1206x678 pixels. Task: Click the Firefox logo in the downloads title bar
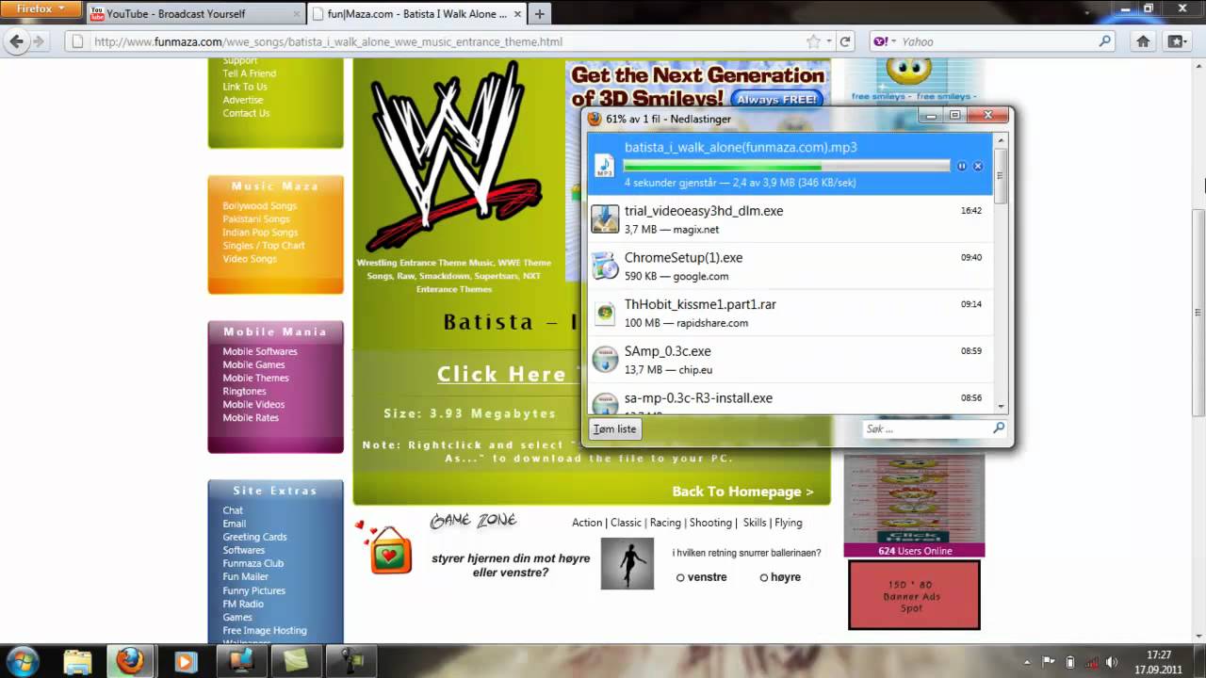click(594, 119)
